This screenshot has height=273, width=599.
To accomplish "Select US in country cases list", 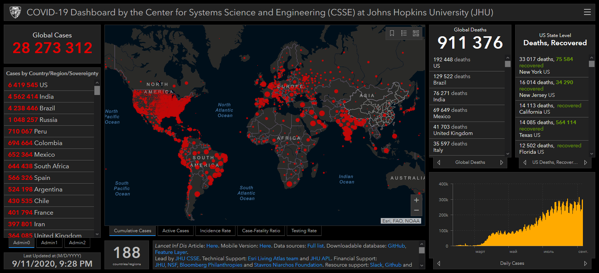I will (49, 85).
